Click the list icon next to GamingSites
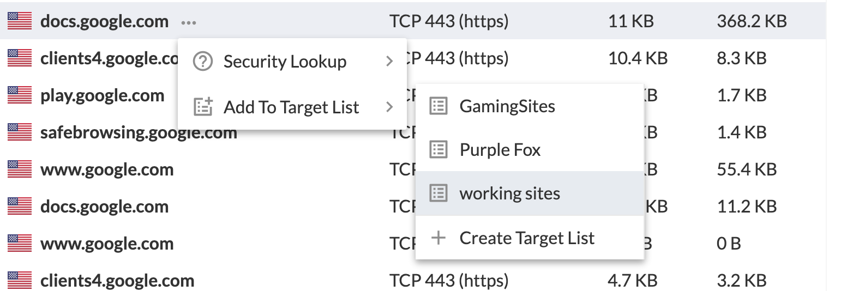Image resolution: width=853 pixels, height=291 pixels. pos(438,106)
